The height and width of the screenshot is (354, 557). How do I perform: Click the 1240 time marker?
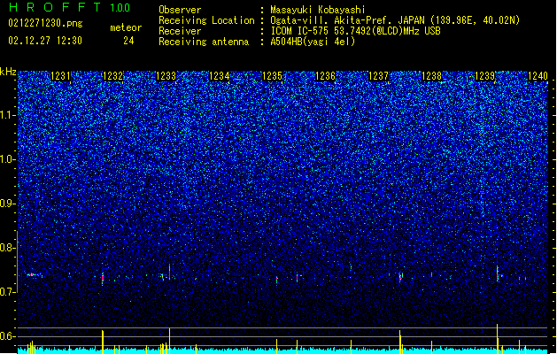pos(538,76)
